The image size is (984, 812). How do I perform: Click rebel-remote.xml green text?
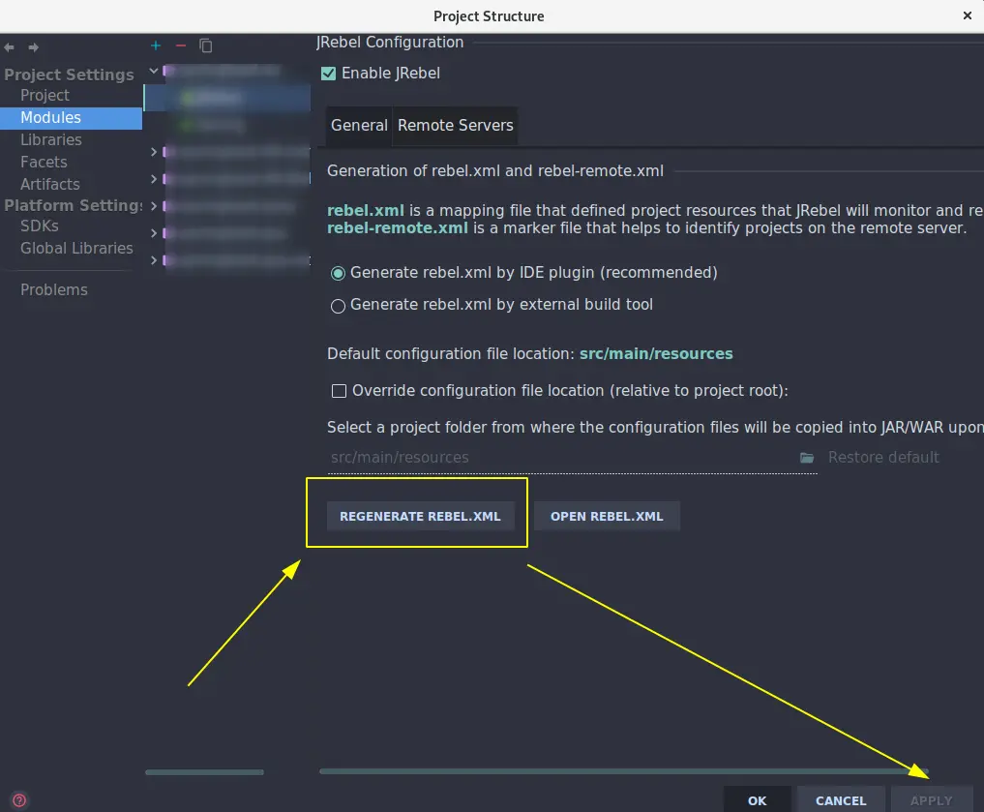tap(398, 227)
